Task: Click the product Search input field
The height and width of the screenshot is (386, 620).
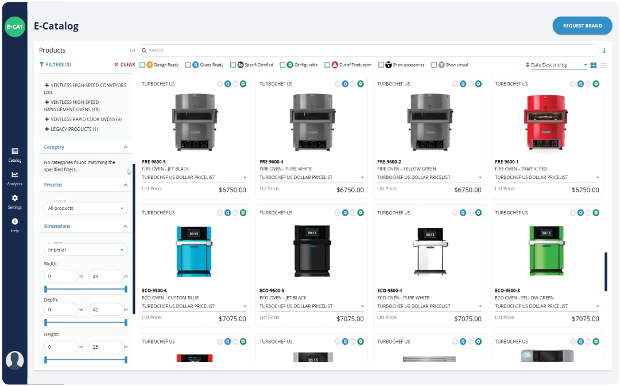Action: coord(368,50)
